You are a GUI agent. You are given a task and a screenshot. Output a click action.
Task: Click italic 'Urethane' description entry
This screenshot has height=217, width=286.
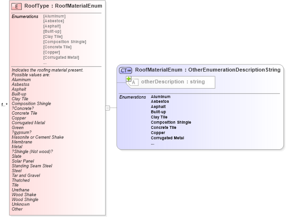pyautogui.click(x=20, y=190)
